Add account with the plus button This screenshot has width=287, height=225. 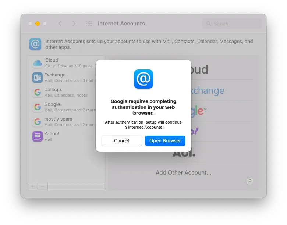pyautogui.click(x=33, y=187)
